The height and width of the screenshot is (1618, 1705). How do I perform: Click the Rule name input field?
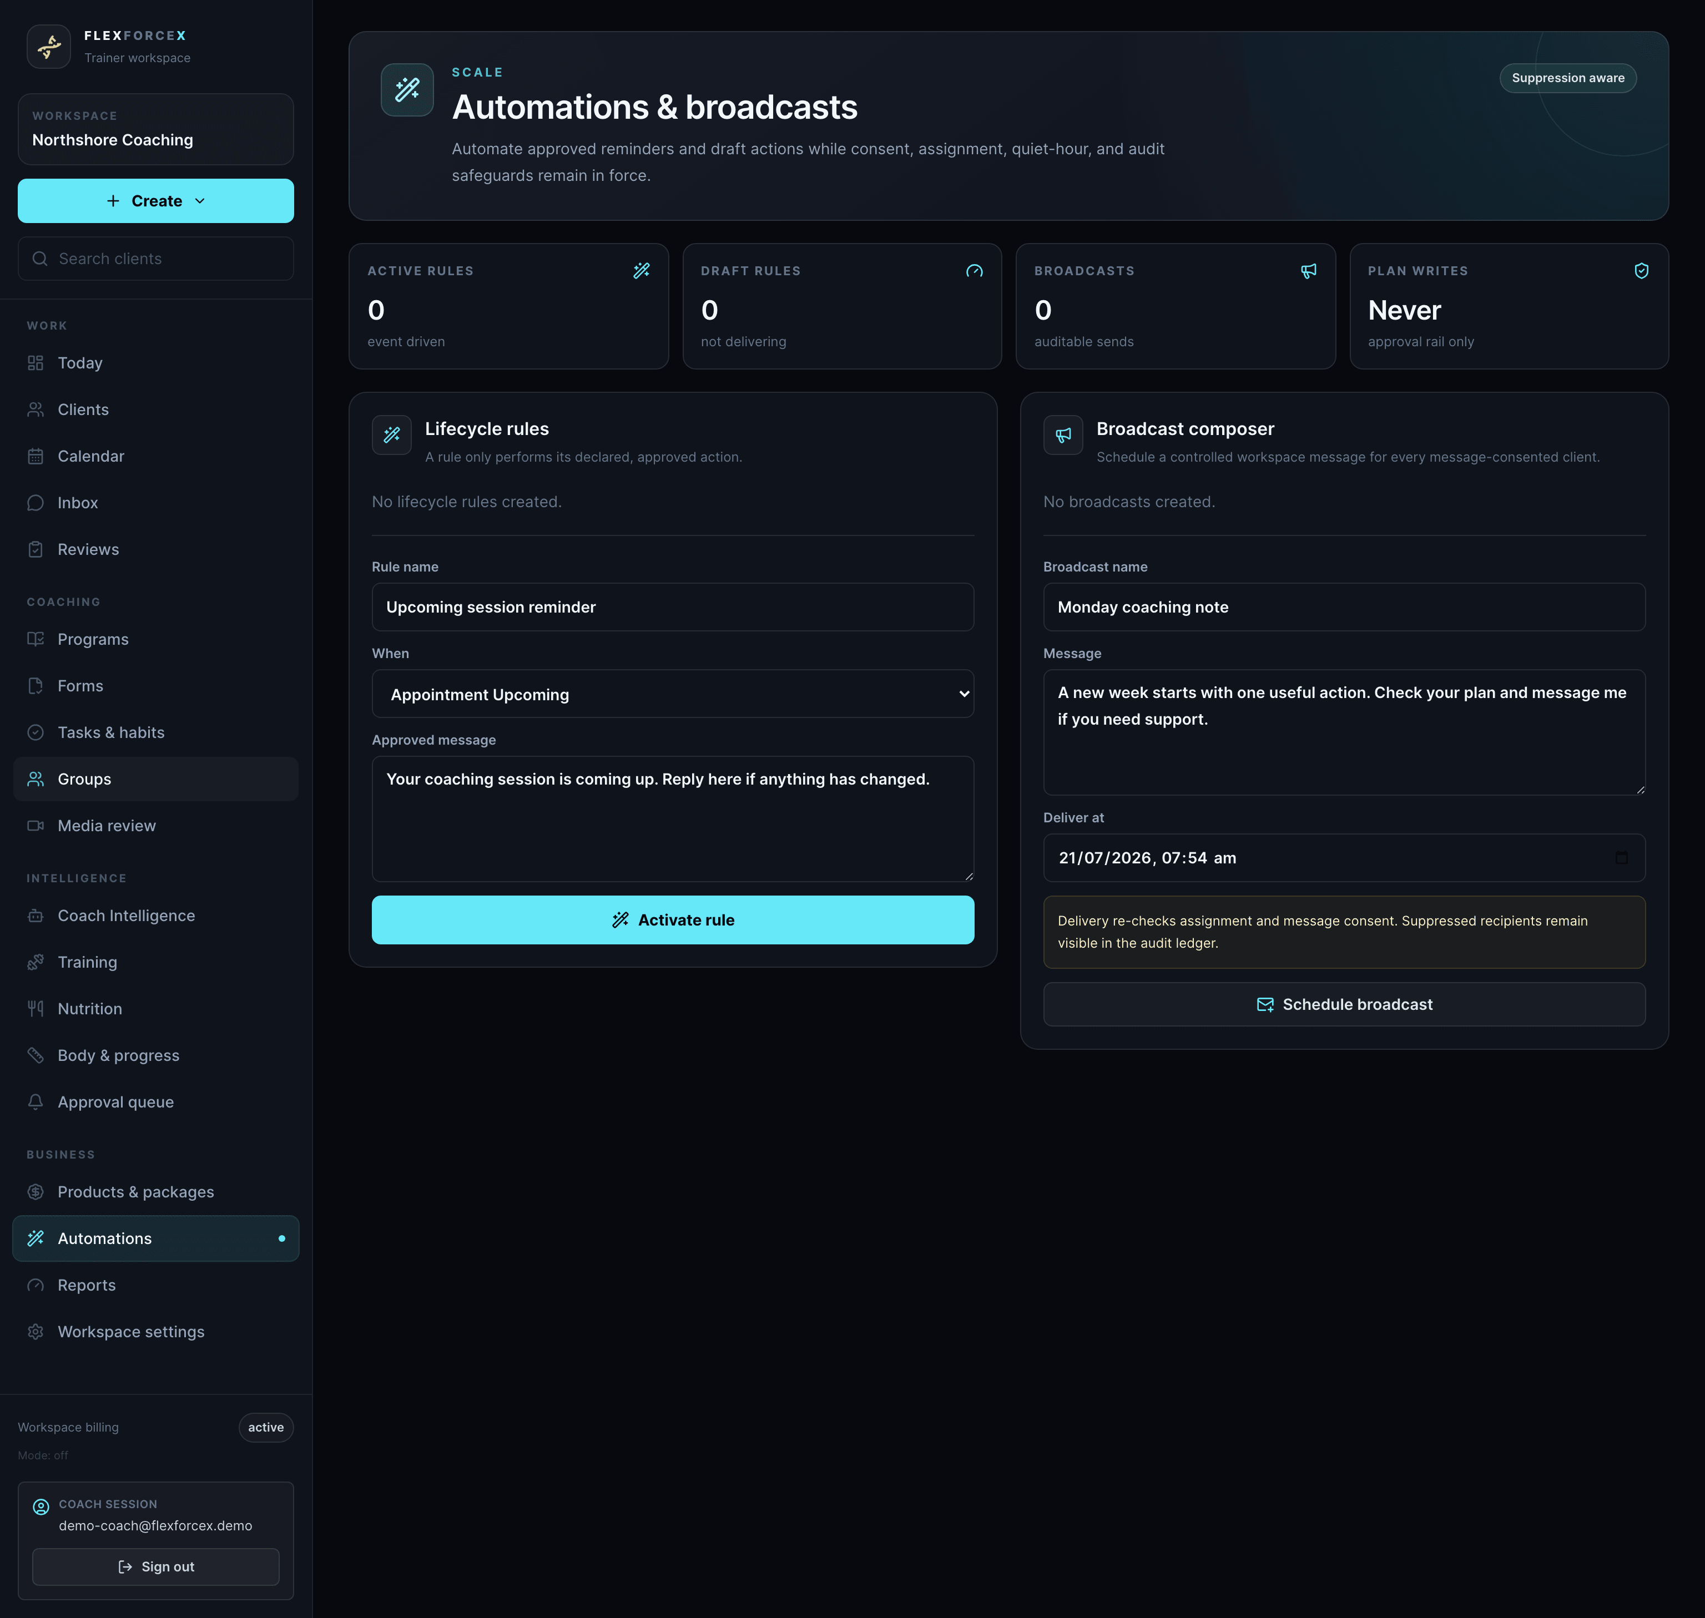[673, 607]
